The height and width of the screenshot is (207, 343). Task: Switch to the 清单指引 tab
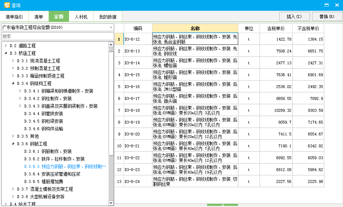click(14, 17)
